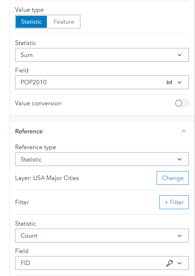Add a filter with + Filter button
This screenshot has height=276, width=195.
[174, 202]
